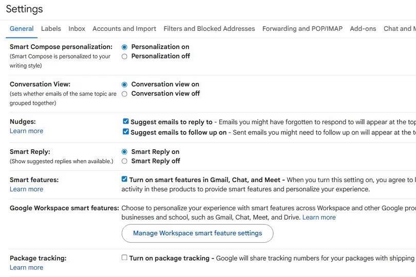This screenshot has height=277, width=416.
Task: Choose Conversation view off option
Action: [x=124, y=94]
